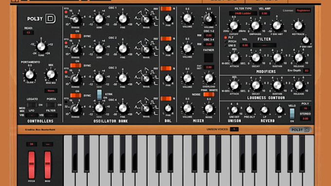Screen dimensions: 331x186
Task: Click the OSC 3 RTG red LED
Action: click(x=66, y=72)
